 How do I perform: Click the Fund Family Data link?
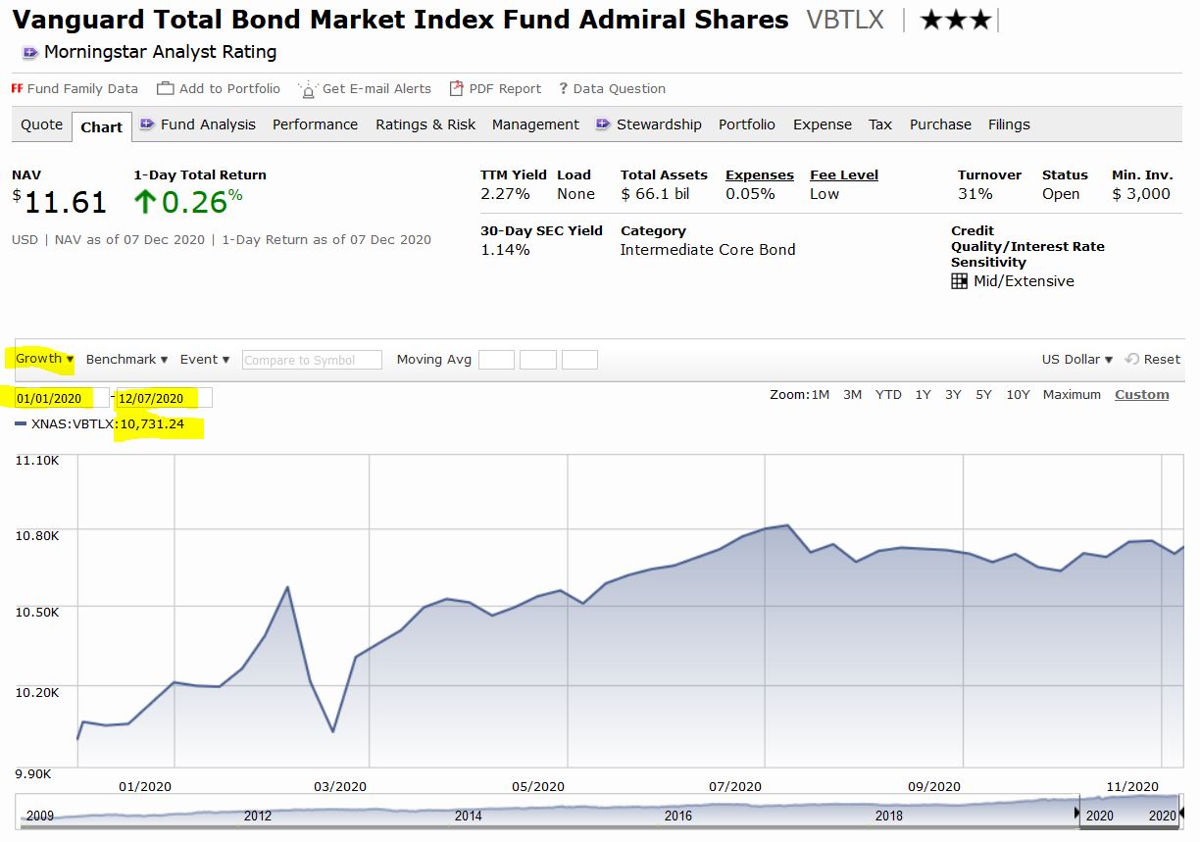click(82, 88)
